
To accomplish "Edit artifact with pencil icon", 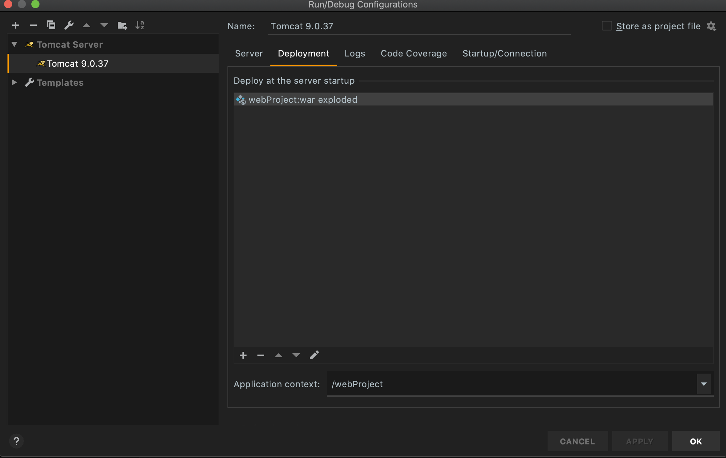I will click(314, 355).
